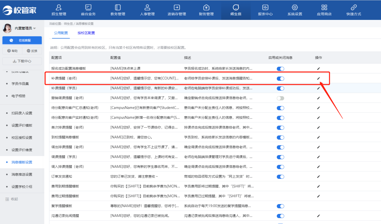The image size is (381, 224).
Task: Collapse the sidebar using 收起
Action: click(x=12, y=199)
